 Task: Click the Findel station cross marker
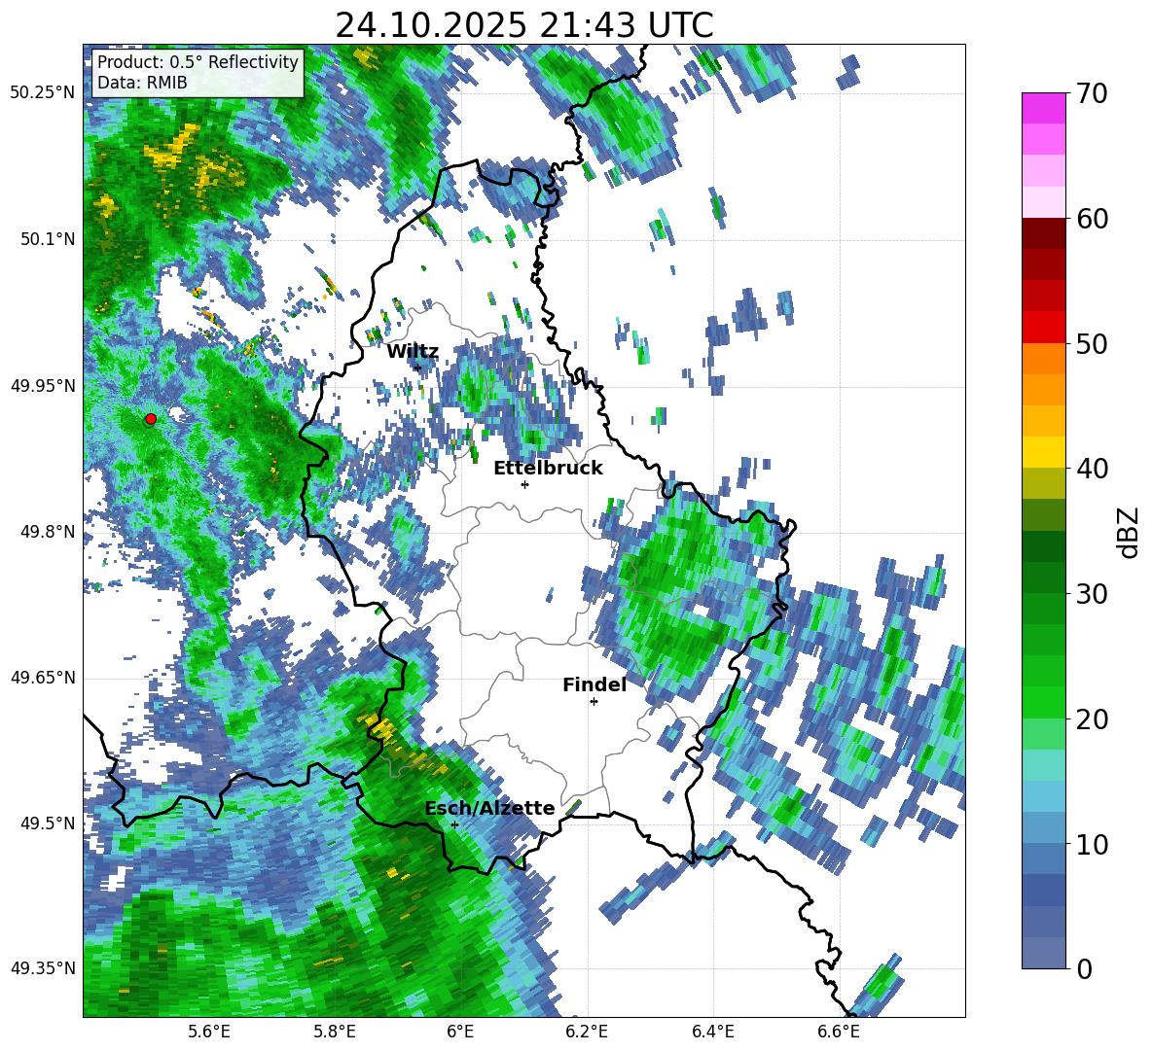tap(594, 702)
